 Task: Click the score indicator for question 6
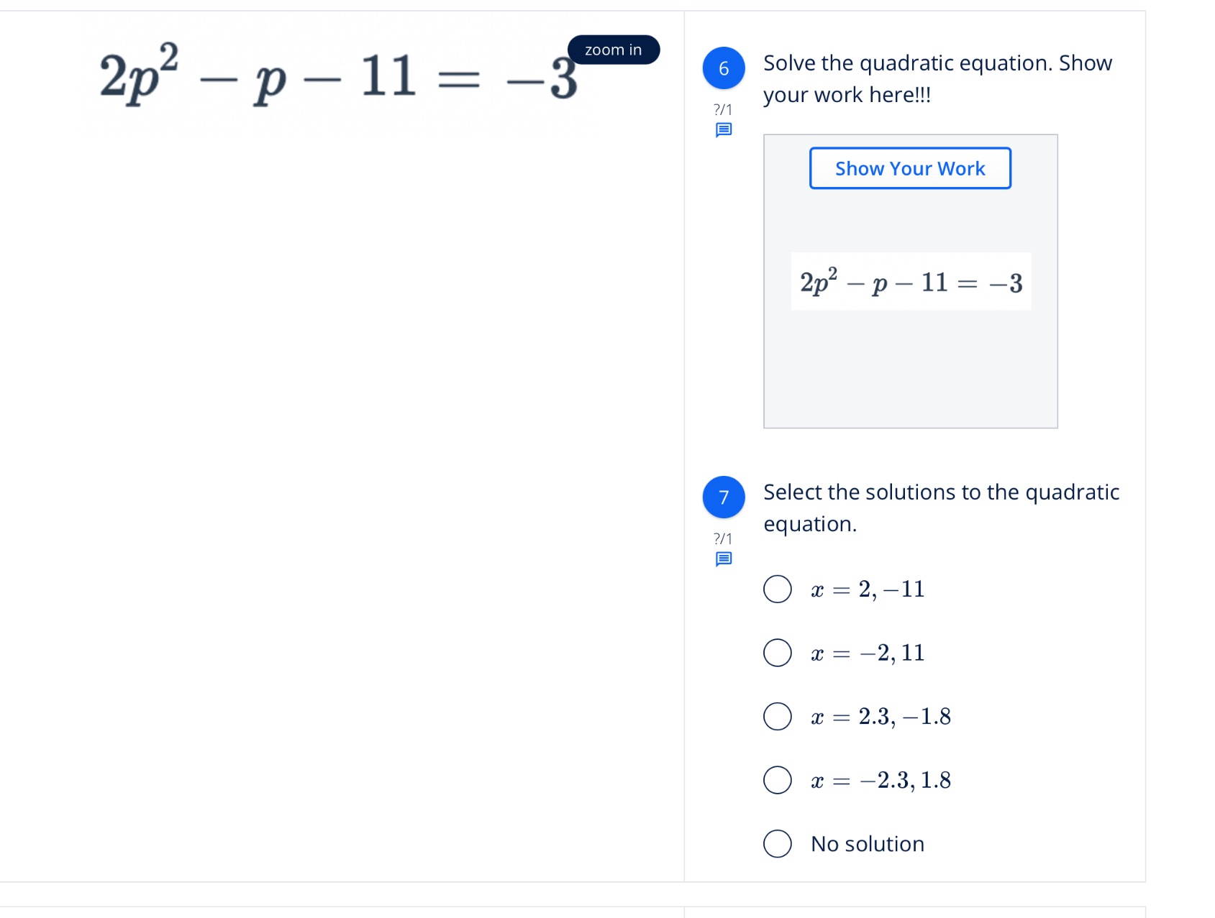coord(722,109)
